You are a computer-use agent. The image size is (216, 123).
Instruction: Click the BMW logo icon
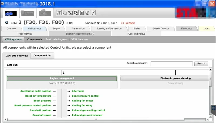[6, 22]
